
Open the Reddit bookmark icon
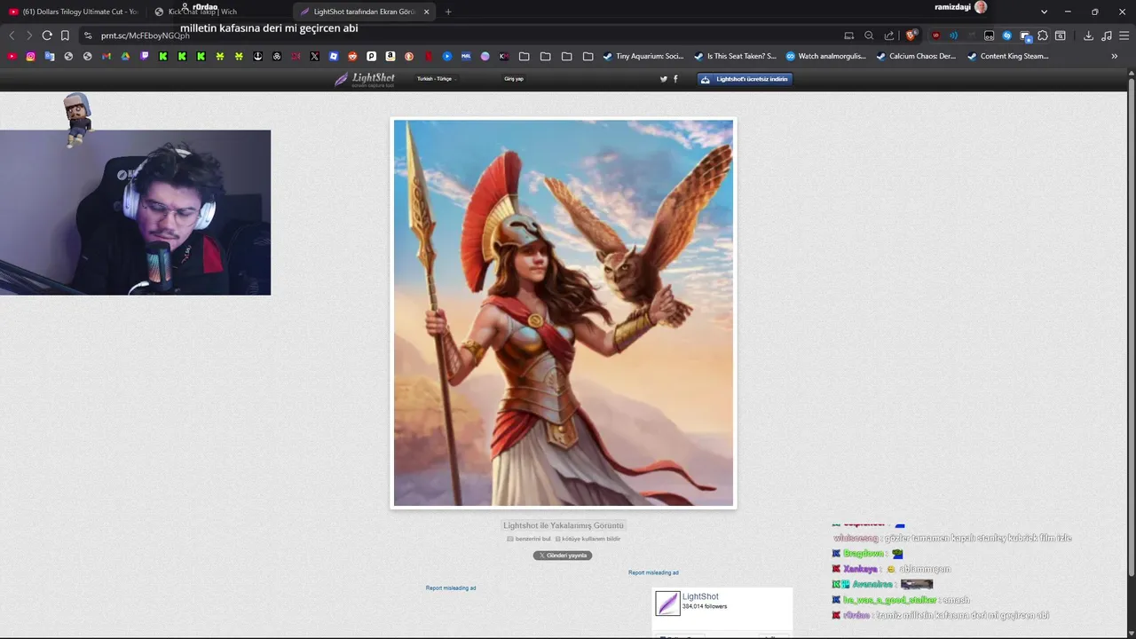(x=352, y=56)
